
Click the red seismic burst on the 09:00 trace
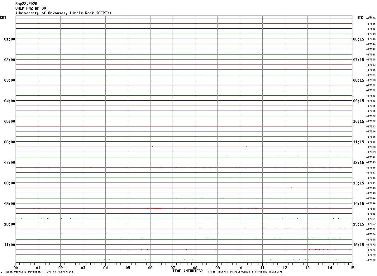click(153, 208)
